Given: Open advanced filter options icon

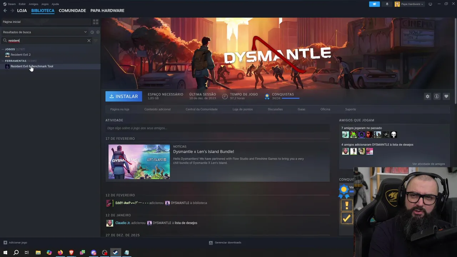Looking at the screenshot, I should coord(95,40).
